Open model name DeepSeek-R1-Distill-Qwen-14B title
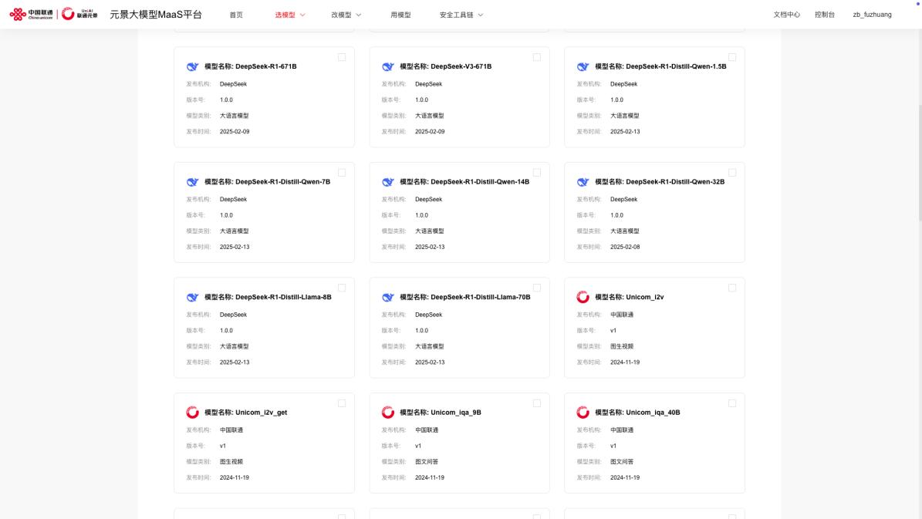 pos(464,182)
